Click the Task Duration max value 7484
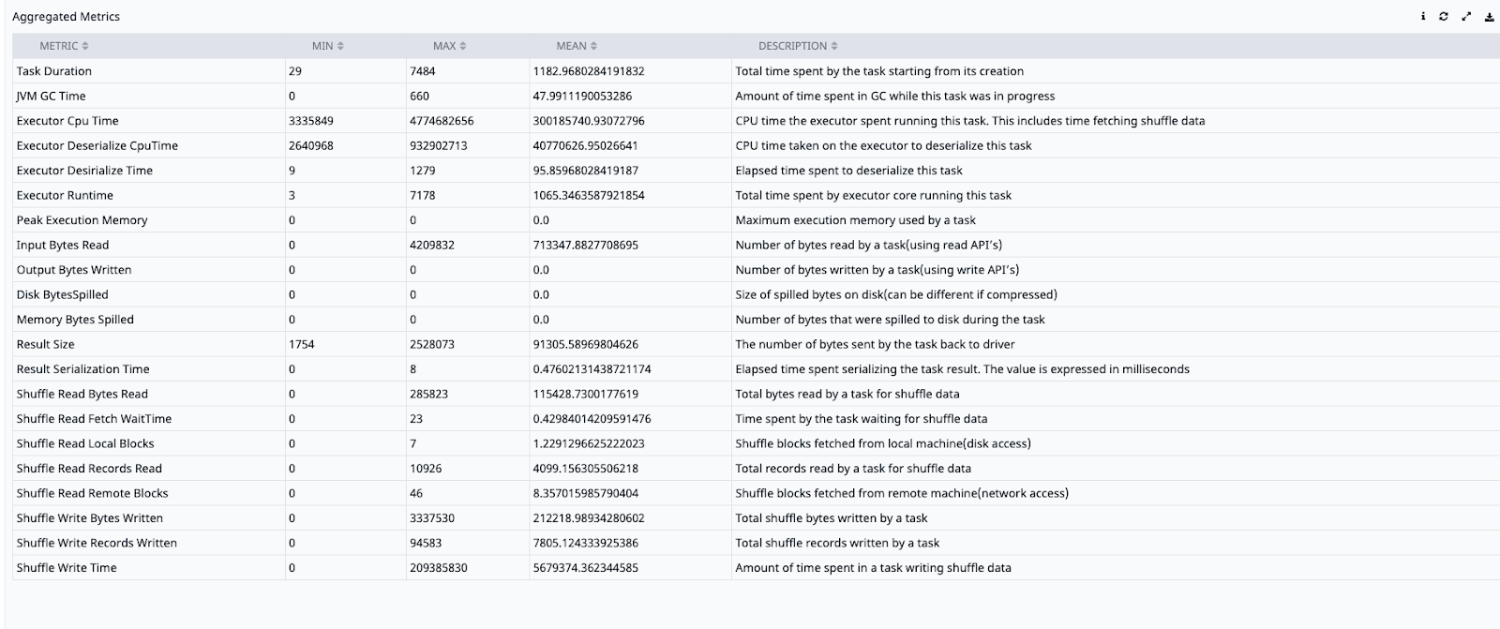Image resolution: width=1500 pixels, height=629 pixels. tap(423, 71)
